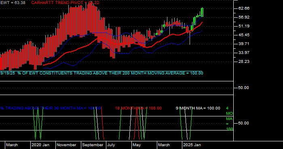Select the 18 MONTH MA = 100.00 label
The image size is (283, 149).
pos(138,108)
